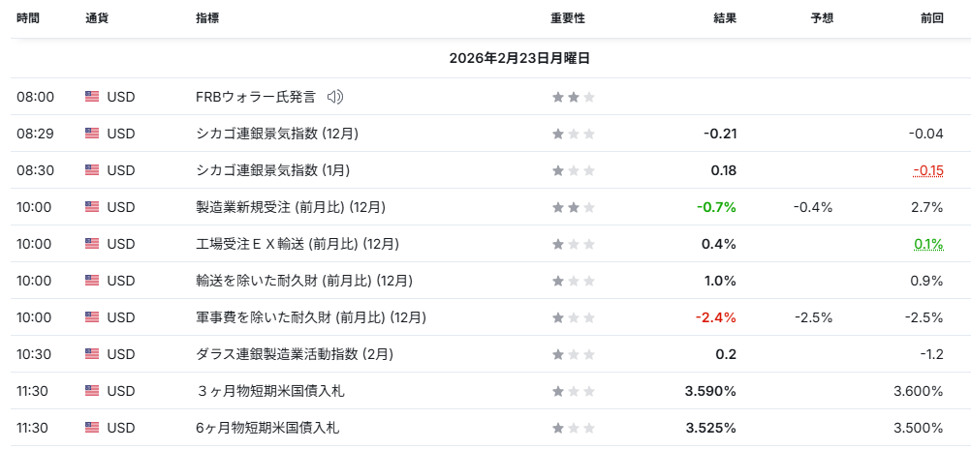Click the revised previous value -0.15

pyautogui.click(x=928, y=170)
